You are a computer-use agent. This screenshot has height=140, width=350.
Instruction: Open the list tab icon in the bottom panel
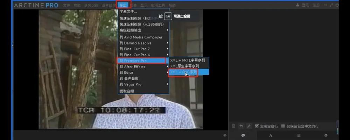point(298,135)
